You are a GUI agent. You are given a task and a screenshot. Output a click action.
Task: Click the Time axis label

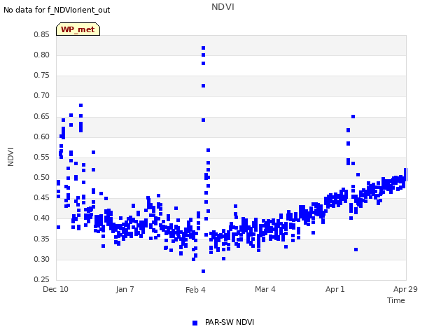point(396,300)
